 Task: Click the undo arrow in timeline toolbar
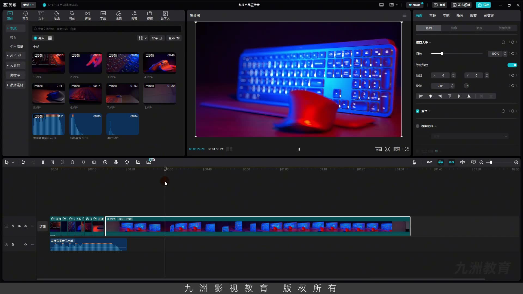[x=23, y=162]
